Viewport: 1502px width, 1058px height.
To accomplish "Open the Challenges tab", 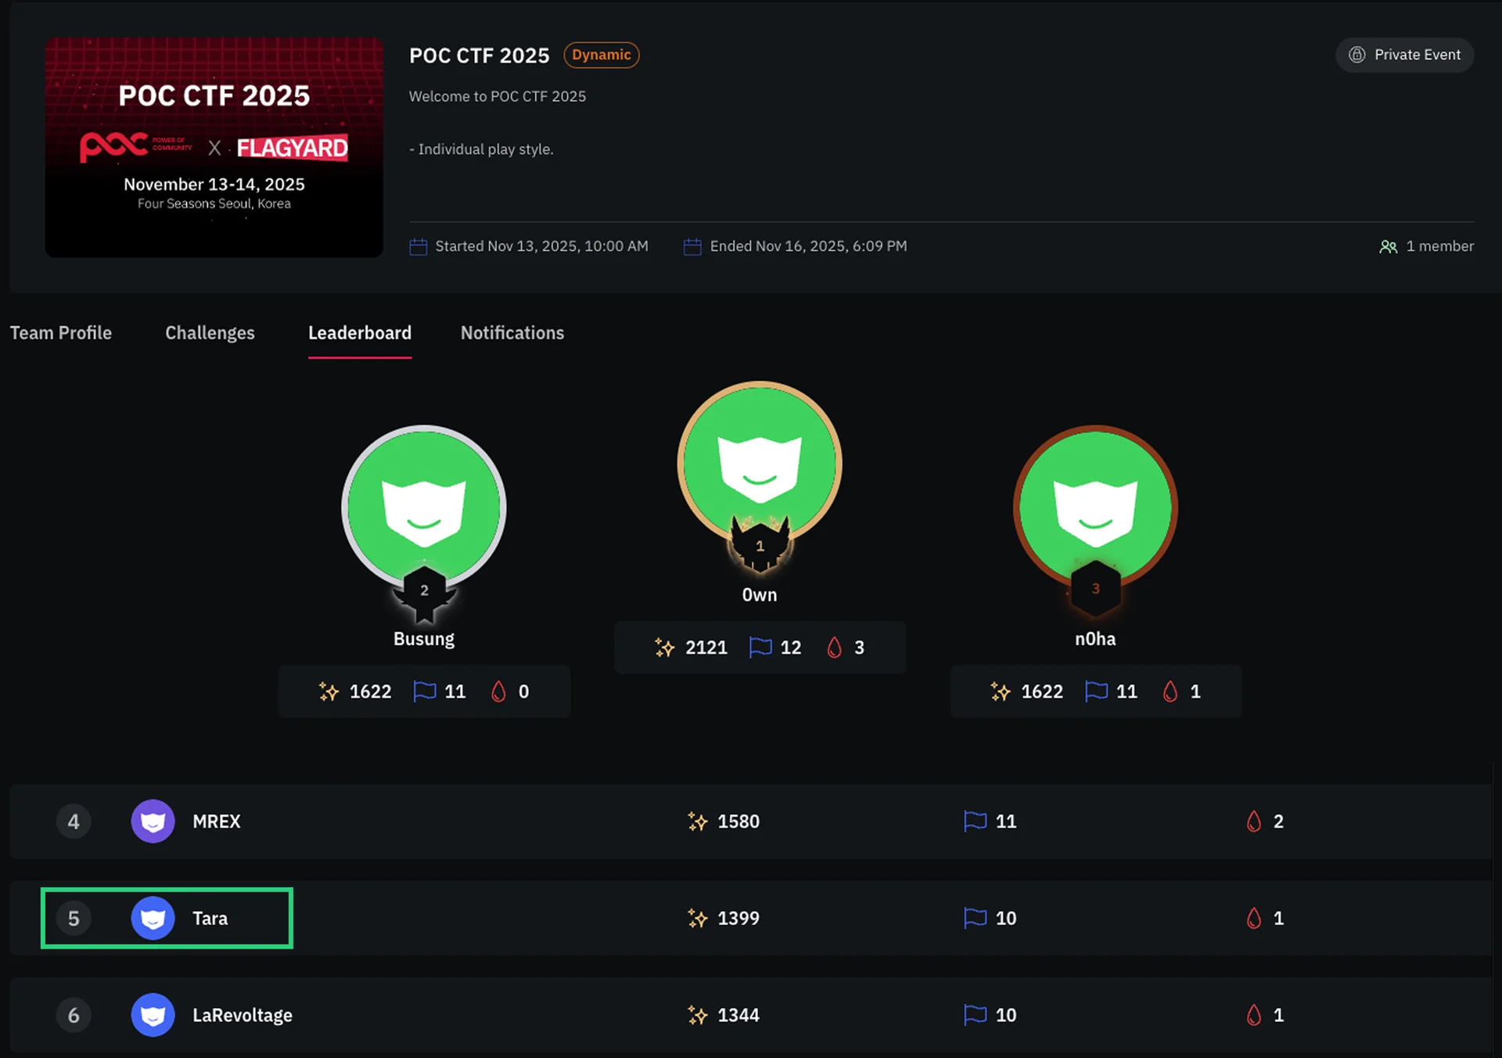I will coord(209,332).
